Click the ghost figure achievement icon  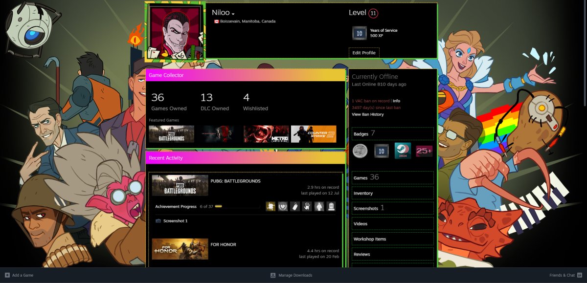click(x=318, y=207)
